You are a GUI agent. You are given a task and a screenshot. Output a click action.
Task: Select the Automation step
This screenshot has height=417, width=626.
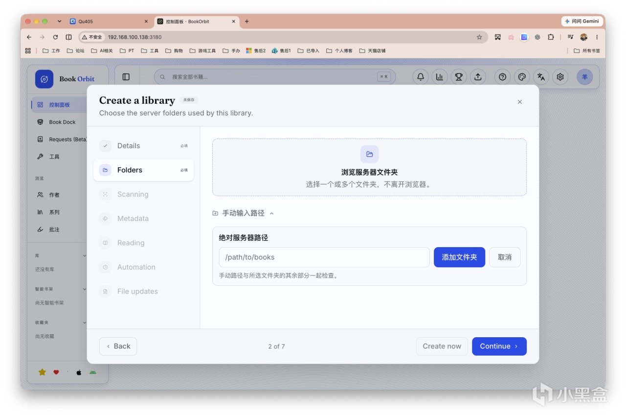tap(143, 267)
